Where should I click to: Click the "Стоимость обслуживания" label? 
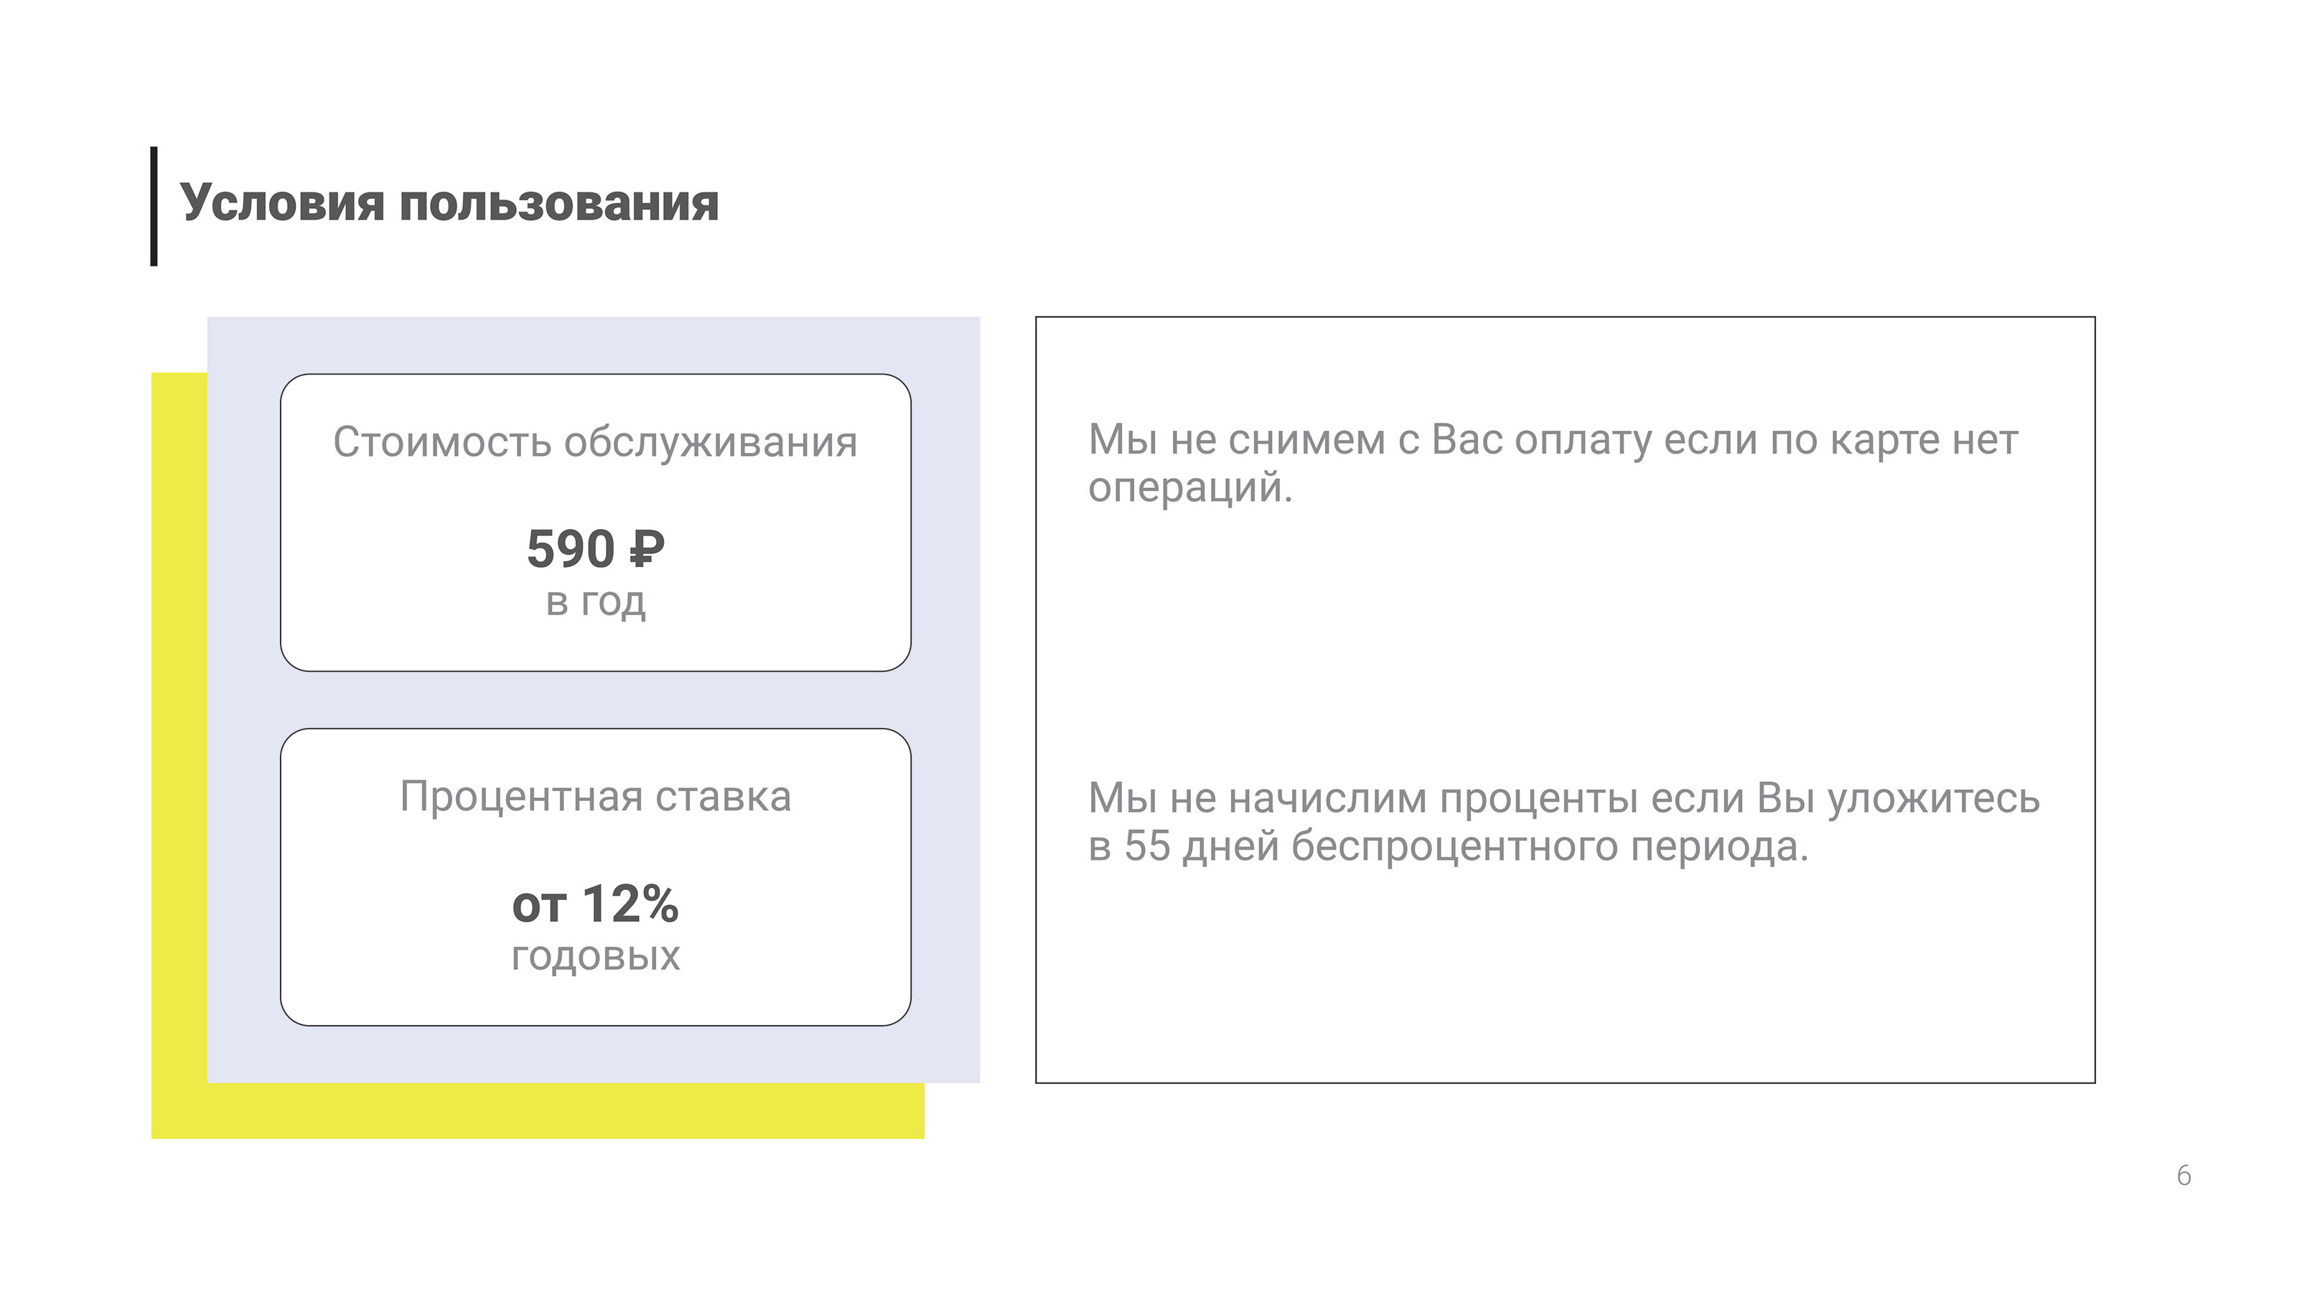(595, 442)
